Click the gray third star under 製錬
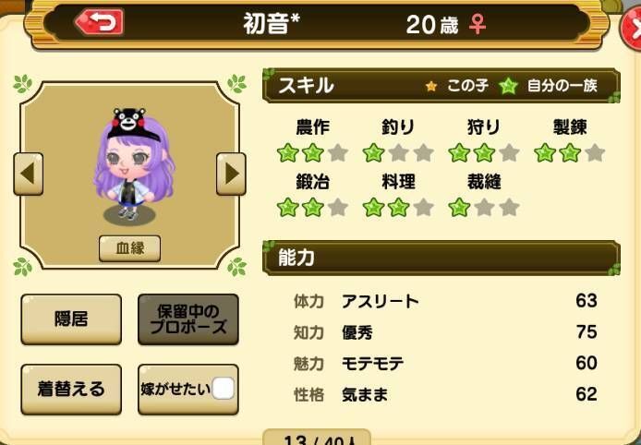The height and width of the screenshot is (445, 641). (595, 153)
